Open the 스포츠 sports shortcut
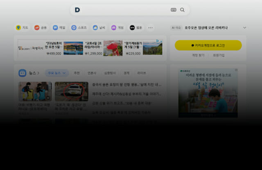Viewport: 262px width, 170px height. (79, 28)
